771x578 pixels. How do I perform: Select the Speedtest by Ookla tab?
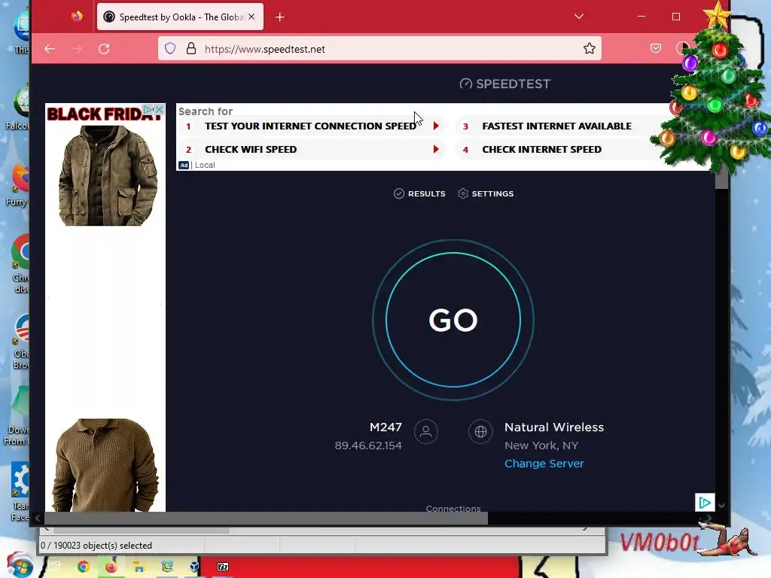[x=180, y=17]
